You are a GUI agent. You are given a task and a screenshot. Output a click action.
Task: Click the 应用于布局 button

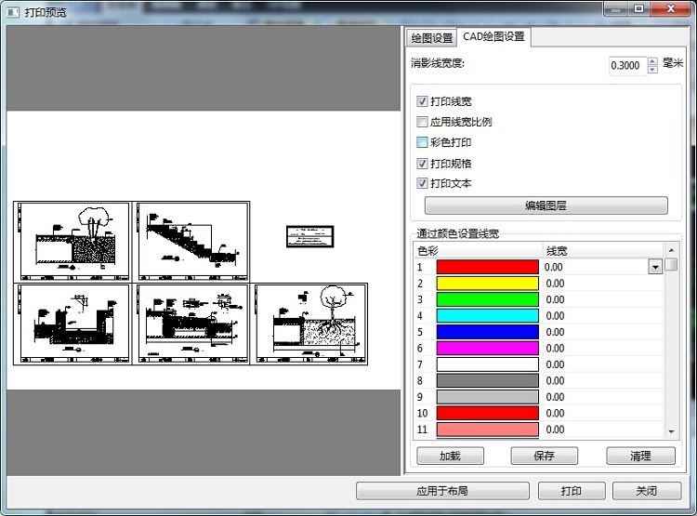442,491
